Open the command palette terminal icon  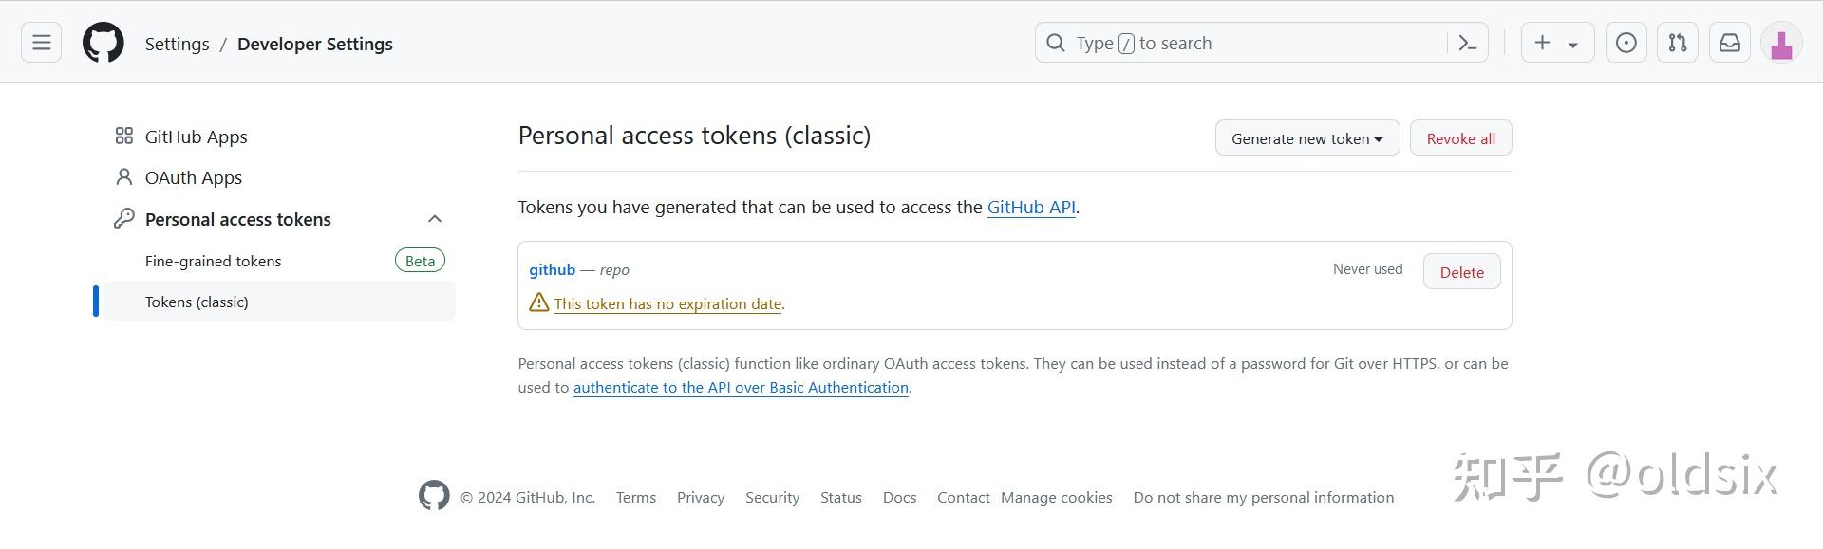tap(1467, 42)
